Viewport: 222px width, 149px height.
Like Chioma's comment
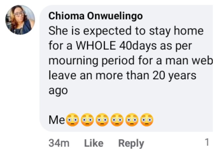[x=94, y=143]
